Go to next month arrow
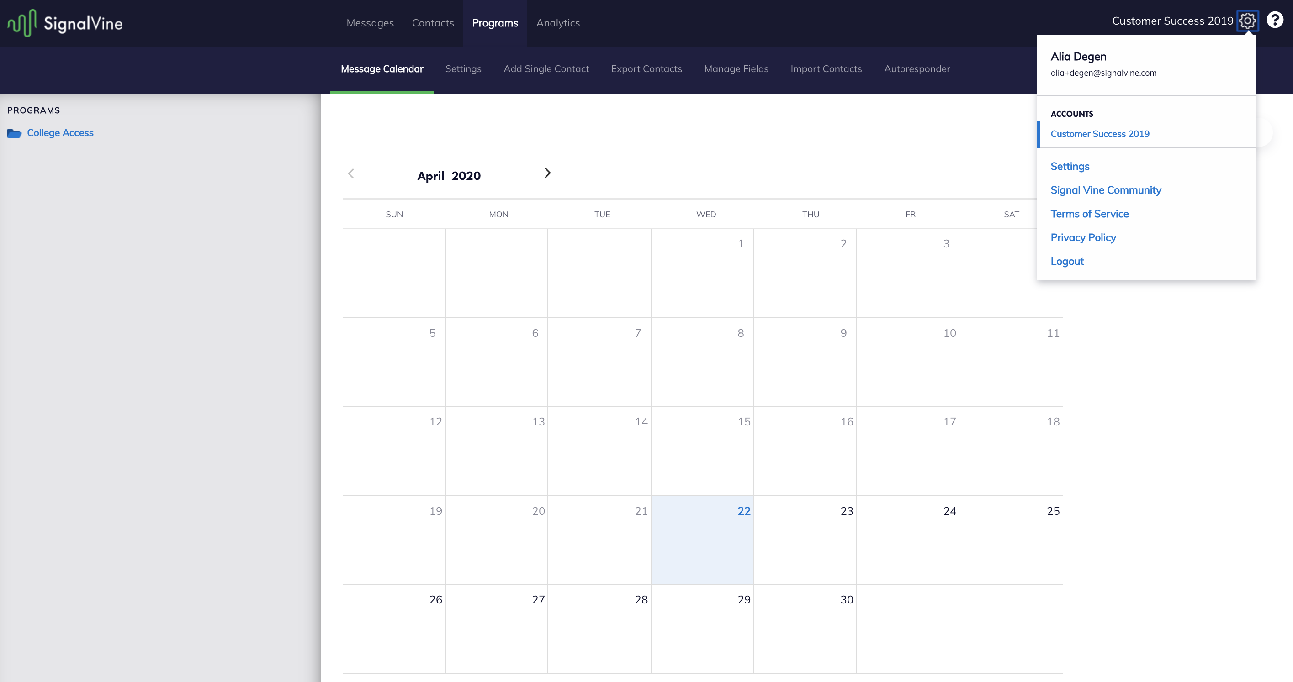This screenshot has width=1293, height=682. [x=548, y=173]
